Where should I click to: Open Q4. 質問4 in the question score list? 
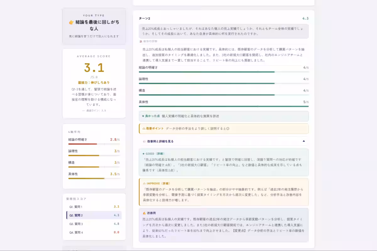click(x=94, y=232)
